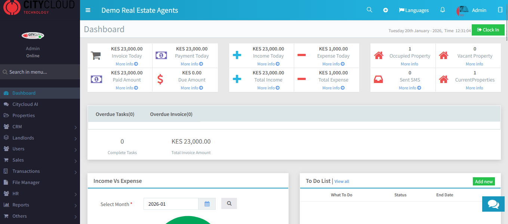Image resolution: width=508 pixels, height=224 pixels.
Task: Open the chat bubble widget
Action: (493, 204)
